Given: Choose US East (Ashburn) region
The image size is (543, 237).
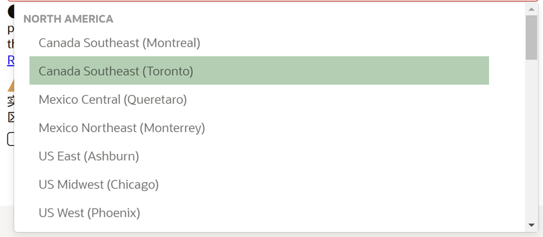Looking at the screenshot, I should pyautogui.click(x=259, y=156).
